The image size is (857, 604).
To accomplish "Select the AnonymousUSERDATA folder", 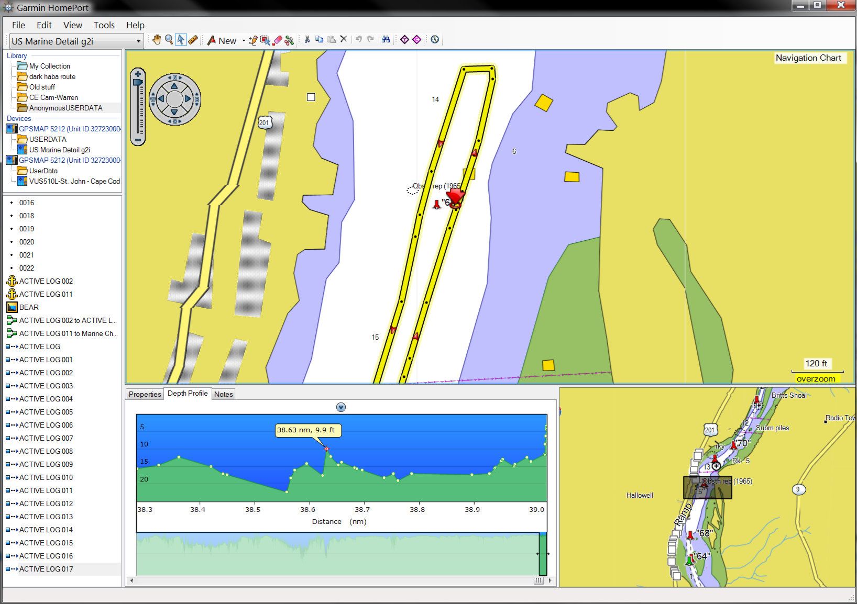I will [x=65, y=108].
